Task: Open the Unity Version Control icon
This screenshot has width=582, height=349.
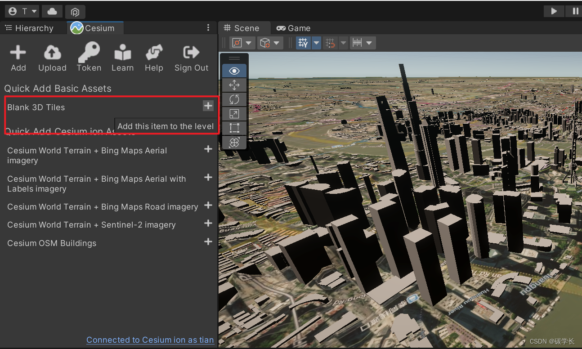Action: tap(75, 12)
